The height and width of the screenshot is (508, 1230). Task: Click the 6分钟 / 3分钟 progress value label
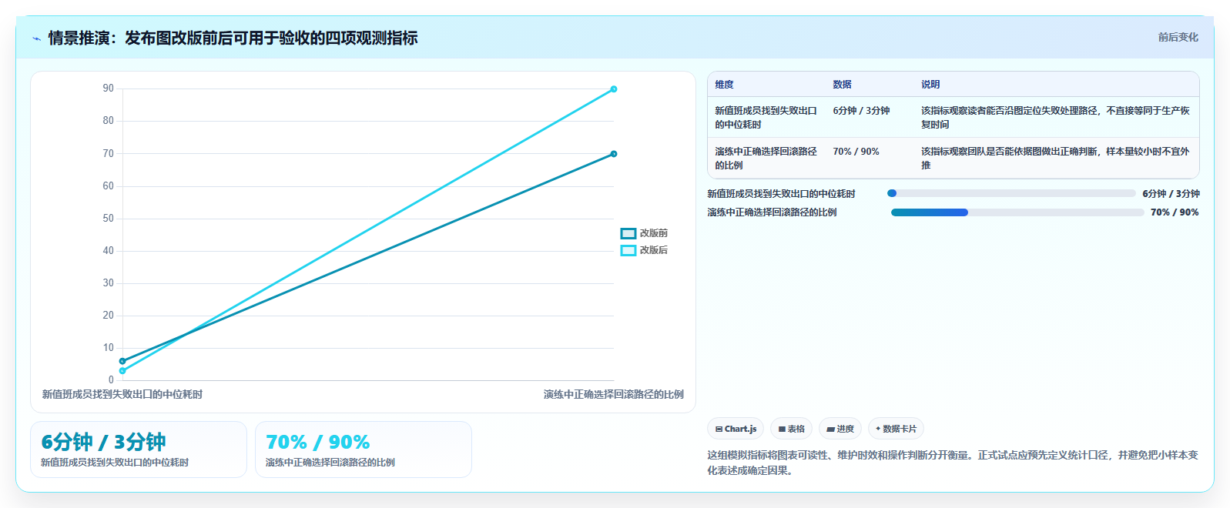point(1171,194)
